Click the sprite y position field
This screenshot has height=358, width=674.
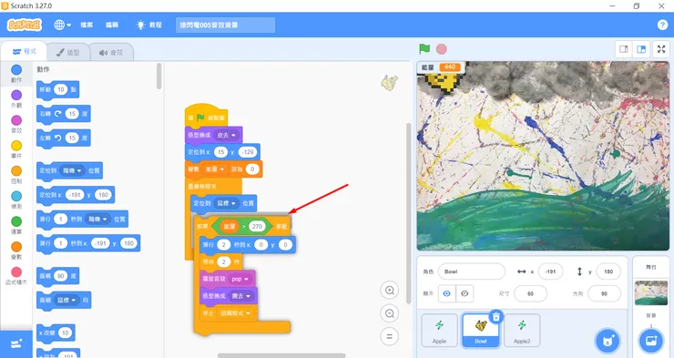click(x=608, y=271)
